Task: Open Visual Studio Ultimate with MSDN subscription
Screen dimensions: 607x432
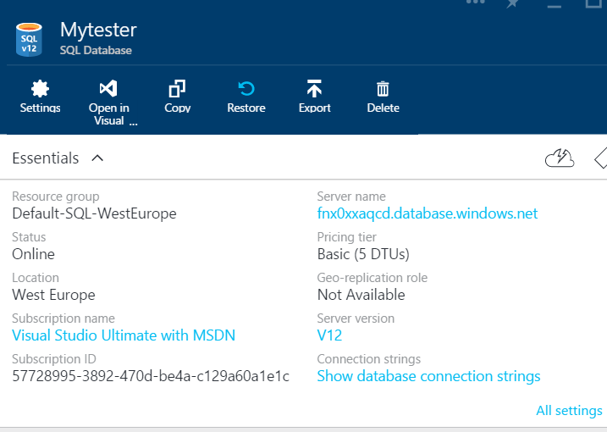Action: click(x=124, y=335)
